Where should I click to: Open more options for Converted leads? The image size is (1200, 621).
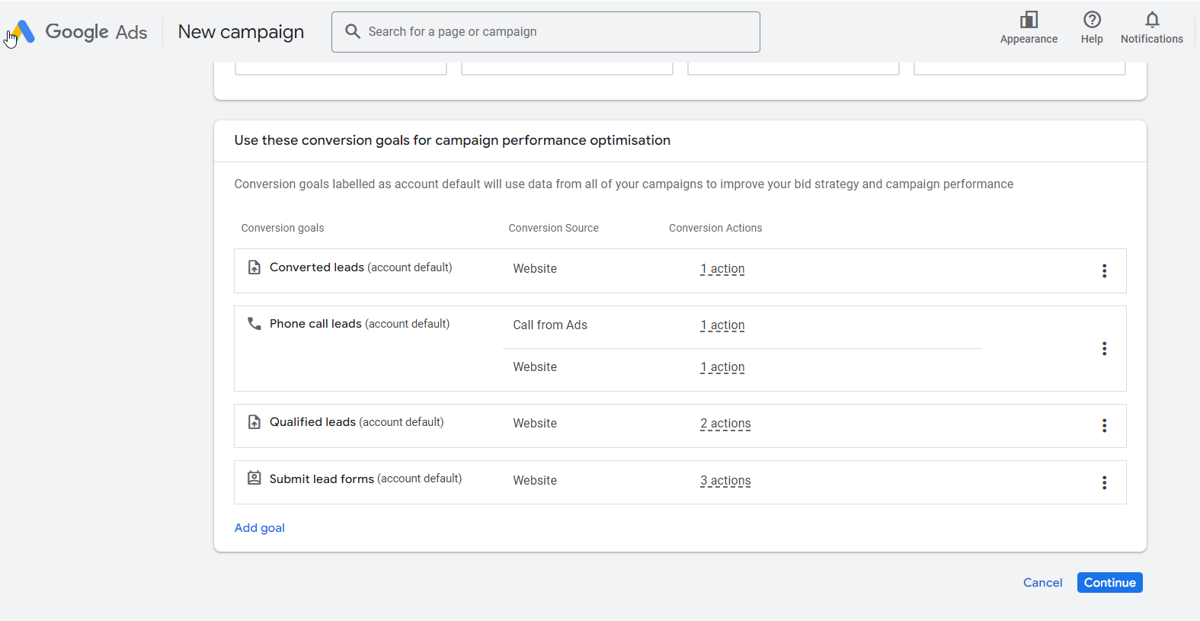[x=1104, y=271]
